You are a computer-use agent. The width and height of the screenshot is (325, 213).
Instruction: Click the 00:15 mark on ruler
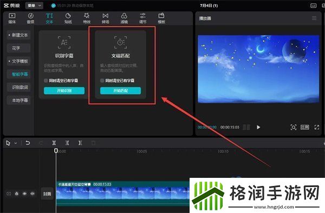pyautogui.click(x=304, y=151)
